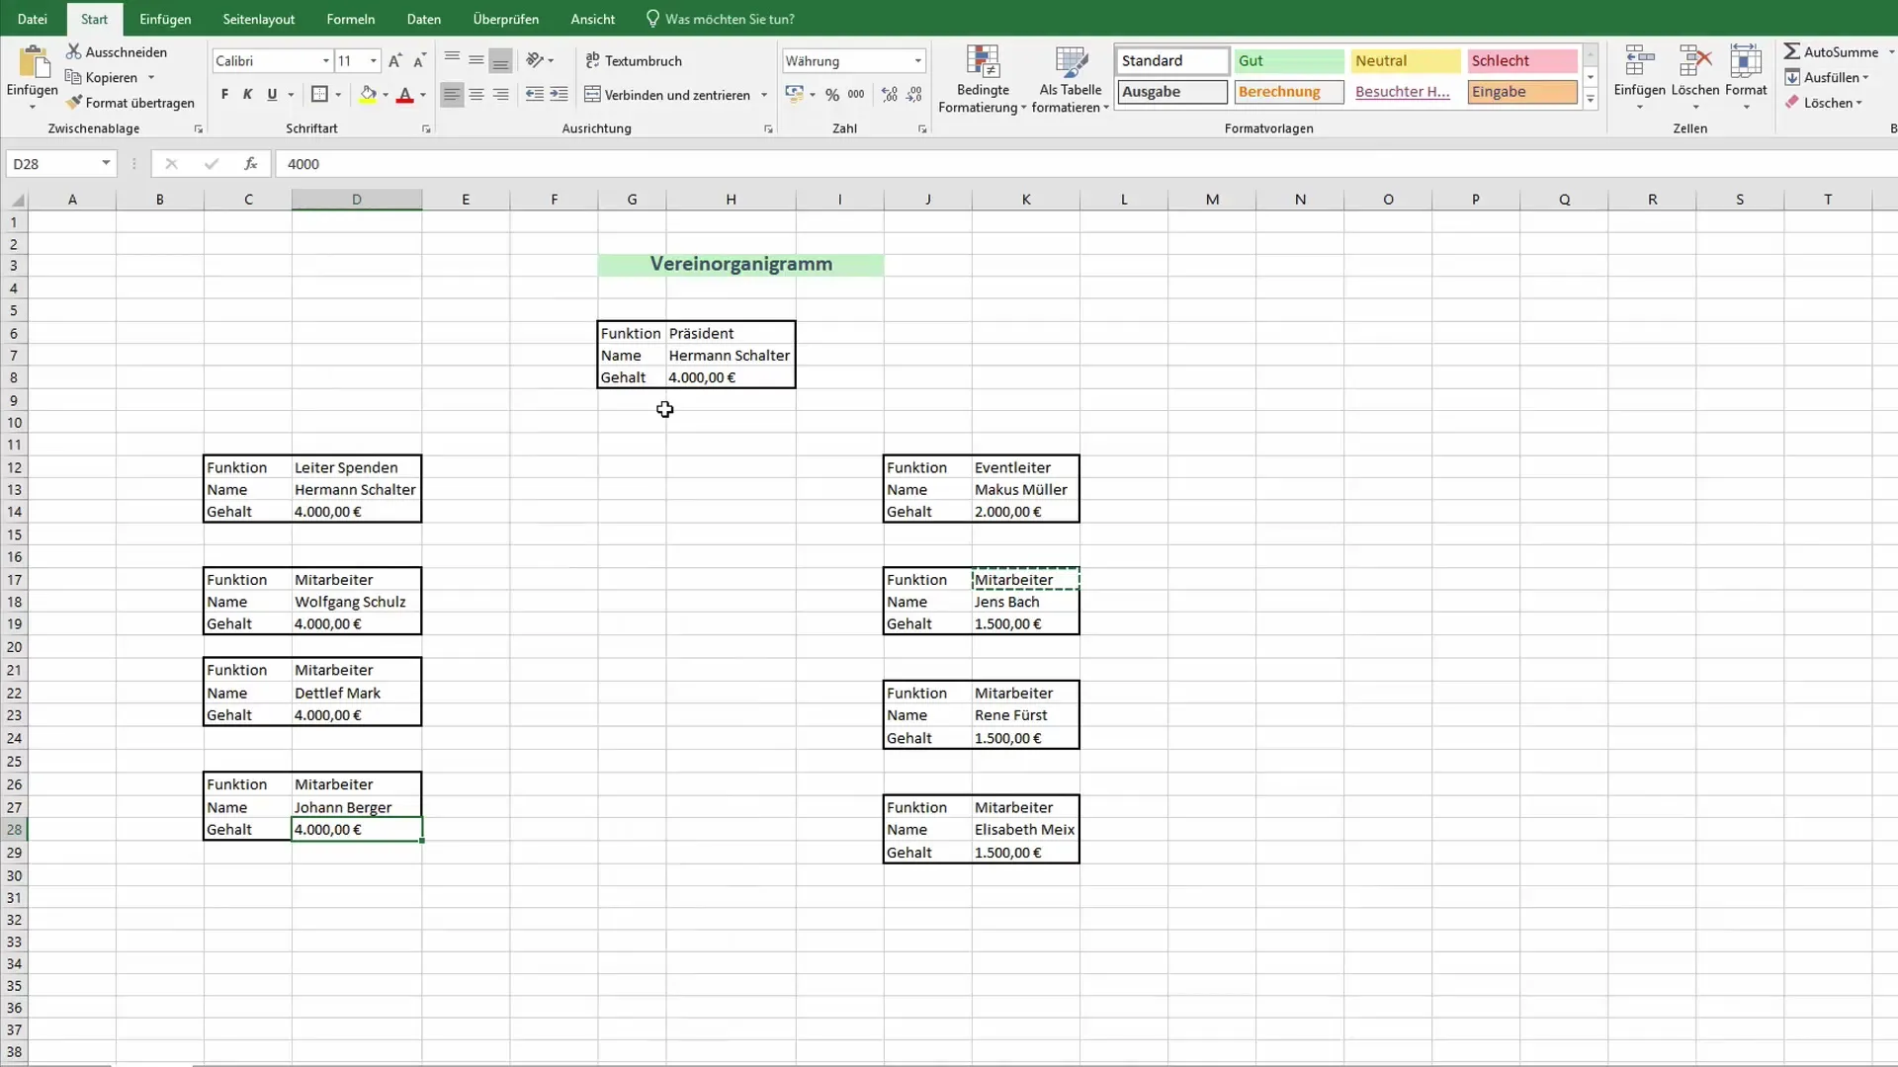Screen dimensions: 1898x1067
Task: Open the font name Calibri dropdown
Action: [x=325, y=61]
